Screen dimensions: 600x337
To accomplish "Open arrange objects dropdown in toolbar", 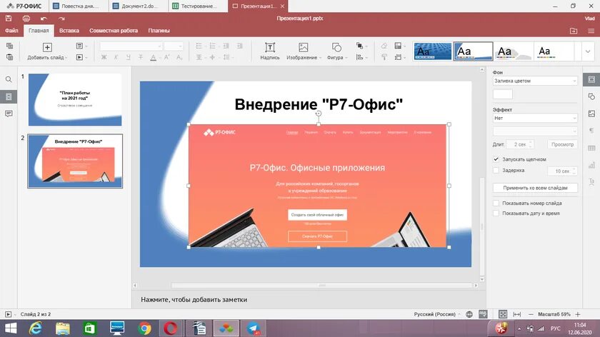I will [x=361, y=46].
